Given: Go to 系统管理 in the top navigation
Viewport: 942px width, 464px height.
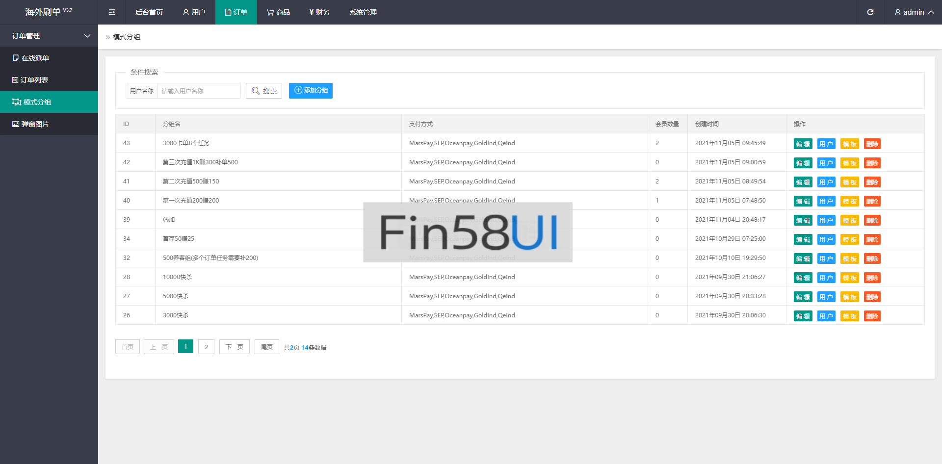Looking at the screenshot, I should click(x=363, y=12).
